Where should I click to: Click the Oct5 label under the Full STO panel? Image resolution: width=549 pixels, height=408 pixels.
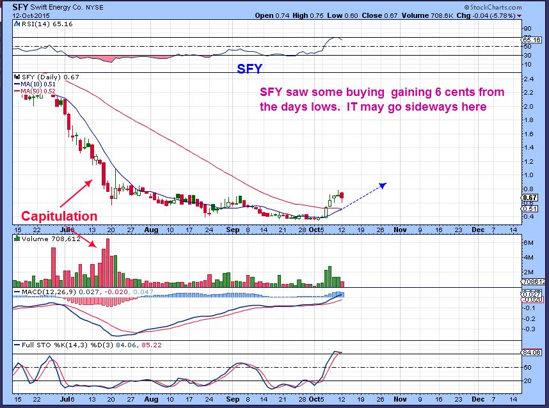pyautogui.click(x=316, y=399)
